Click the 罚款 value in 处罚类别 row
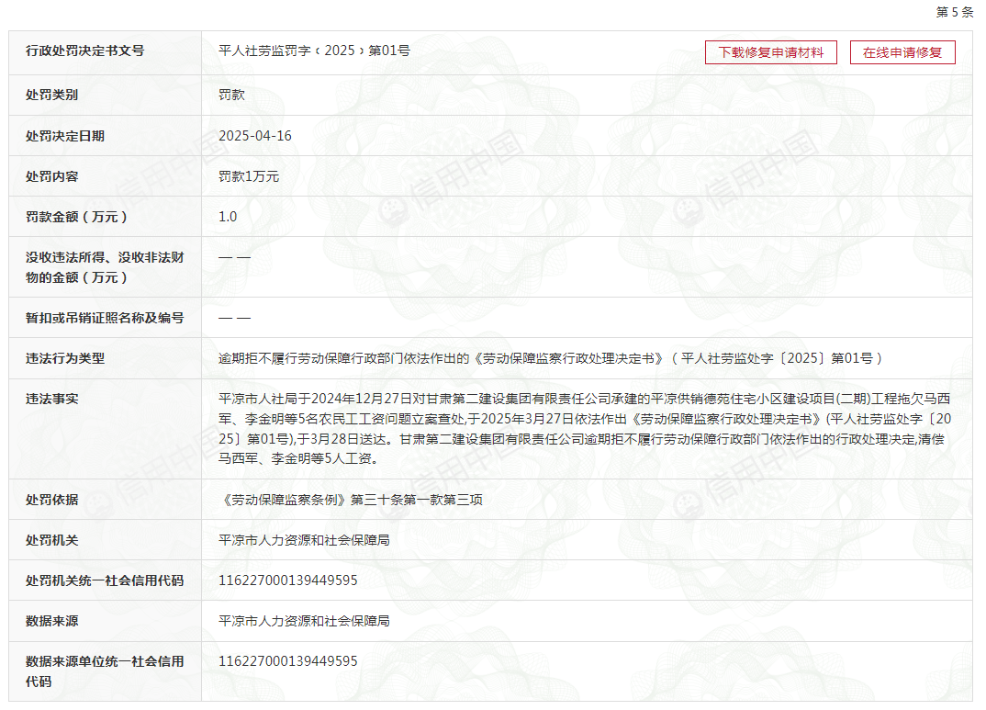Image resolution: width=986 pixels, height=710 pixels. [x=231, y=95]
